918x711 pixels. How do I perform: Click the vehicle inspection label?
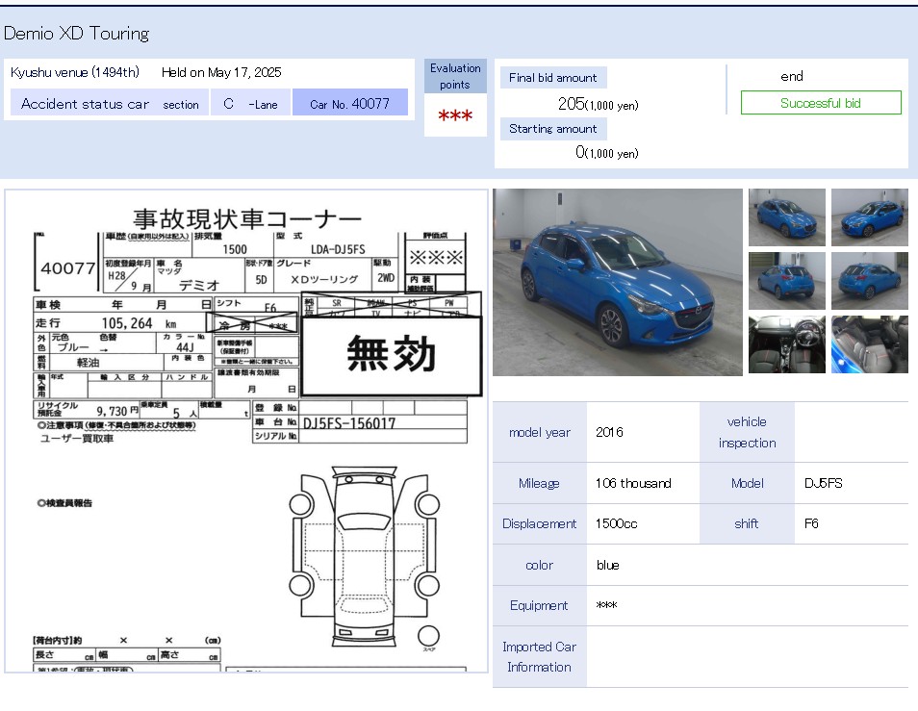pyautogui.click(x=747, y=432)
